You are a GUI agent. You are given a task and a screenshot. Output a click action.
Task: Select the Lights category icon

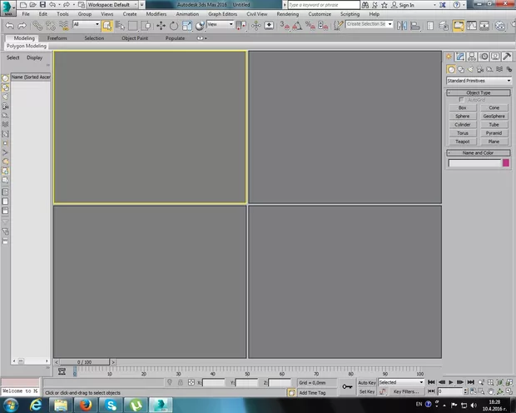coord(471,69)
